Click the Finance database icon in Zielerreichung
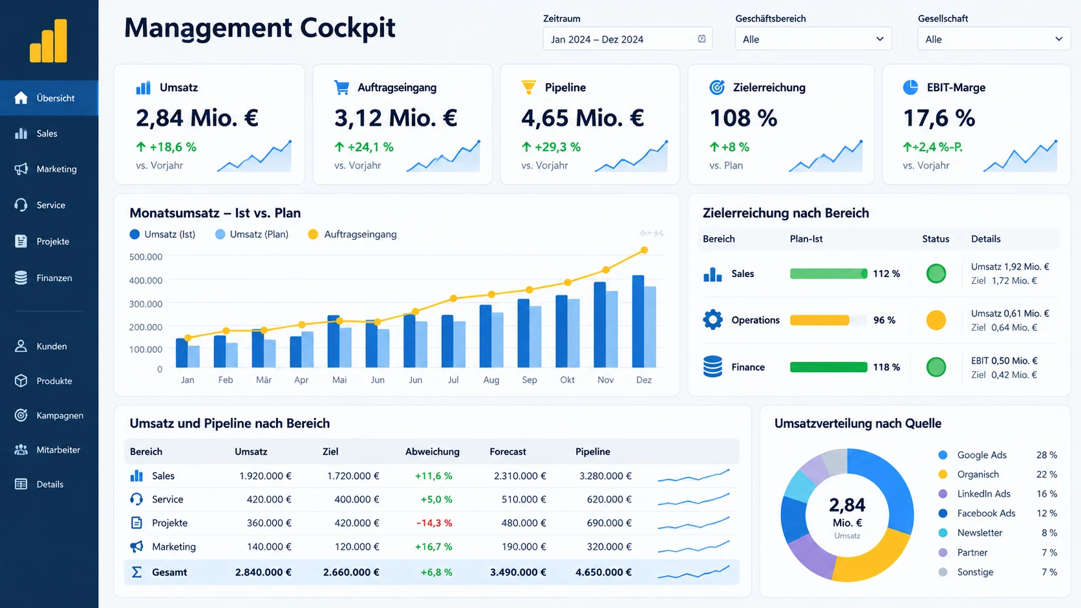This screenshot has width=1081, height=608. click(x=712, y=367)
